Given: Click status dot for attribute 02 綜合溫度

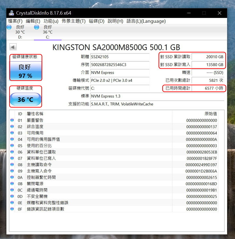Looking at the screenshot, I should click(x=12, y=127).
